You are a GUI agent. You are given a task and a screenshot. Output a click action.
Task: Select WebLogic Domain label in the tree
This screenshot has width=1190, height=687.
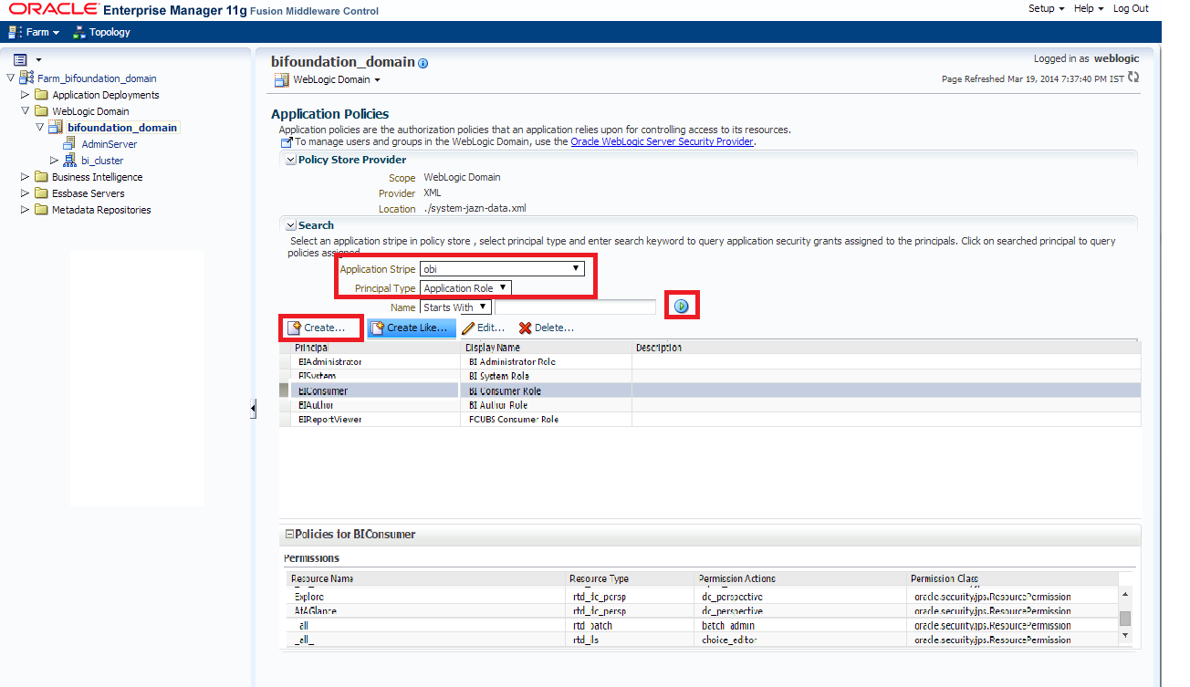coord(90,111)
